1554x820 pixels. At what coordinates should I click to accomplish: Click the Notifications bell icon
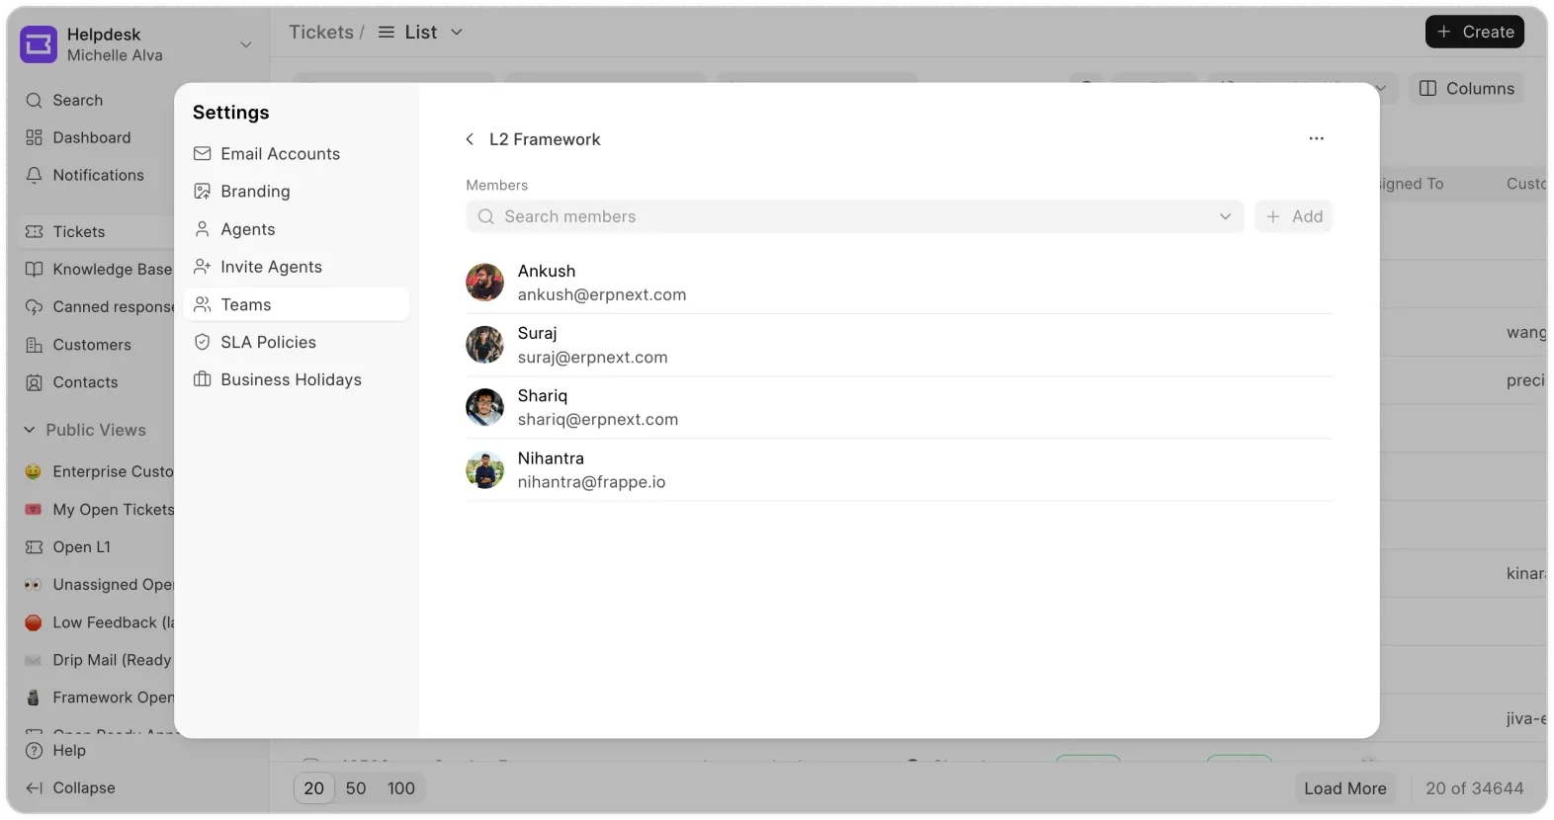35,175
